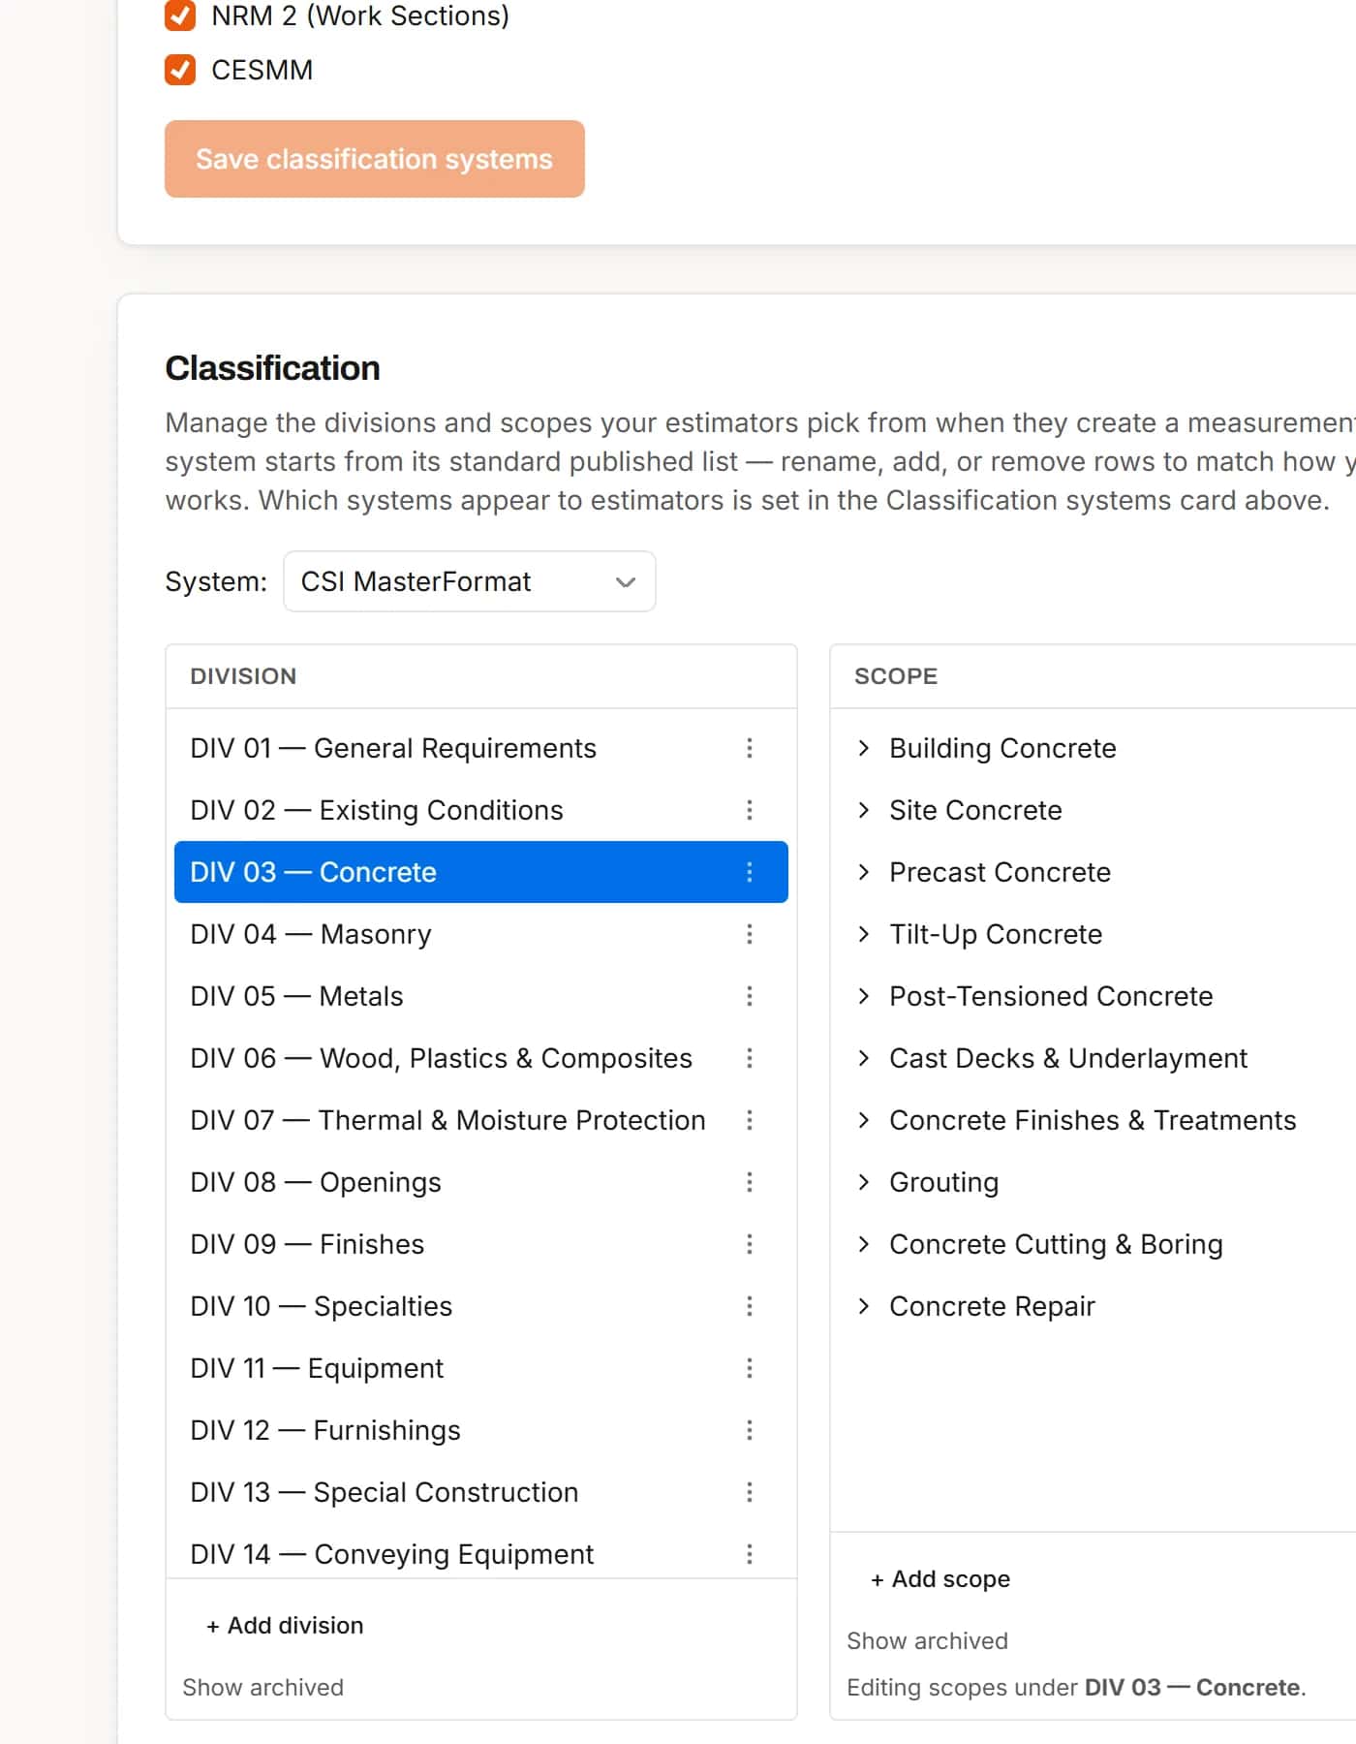Select DIV 11 — Equipment row
Screen dimensions: 1356x1744
(480, 1368)
